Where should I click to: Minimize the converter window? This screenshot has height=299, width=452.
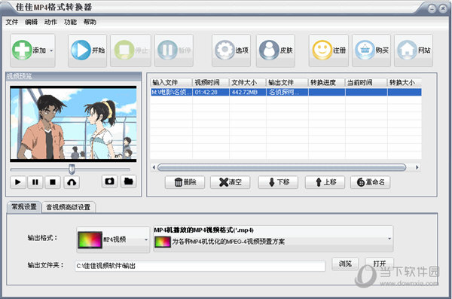[432, 8]
